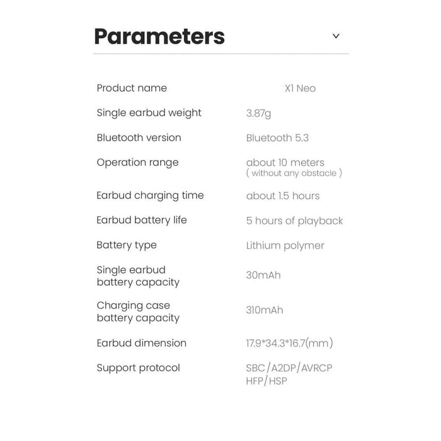The width and height of the screenshot is (441, 441).
Task: Click the Parameters heading
Action: [x=159, y=36]
